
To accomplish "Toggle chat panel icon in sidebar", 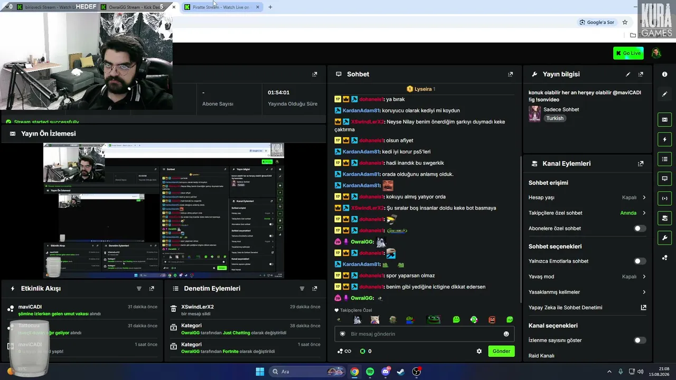I will click(664, 178).
